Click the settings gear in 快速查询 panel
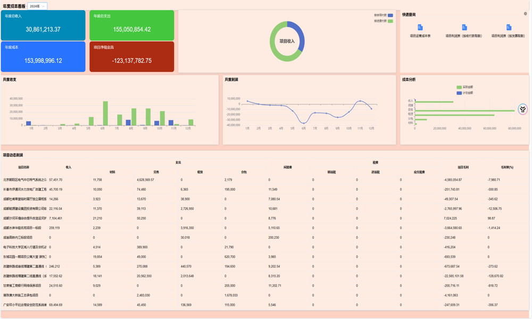Viewport: 532px width, 319px height. [525, 14]
